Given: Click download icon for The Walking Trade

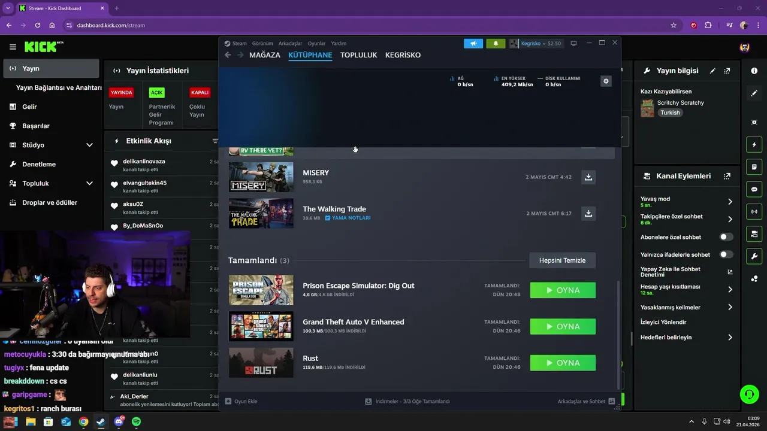Looking at the screenshot, I should click(588, 213).
